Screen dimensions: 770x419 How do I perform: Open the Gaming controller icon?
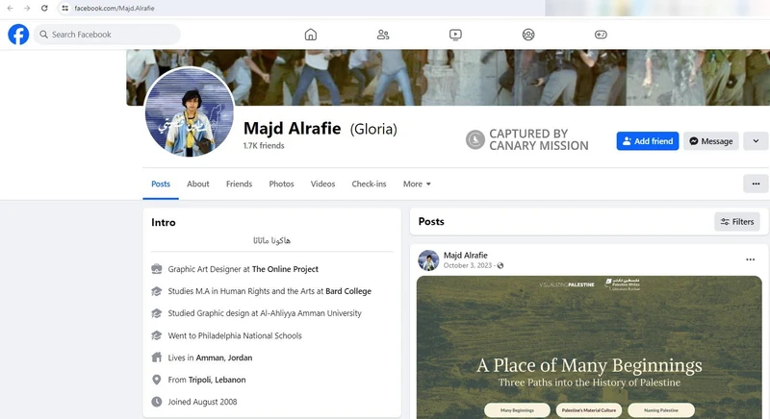pyautogui.click(x=601, y=35)
